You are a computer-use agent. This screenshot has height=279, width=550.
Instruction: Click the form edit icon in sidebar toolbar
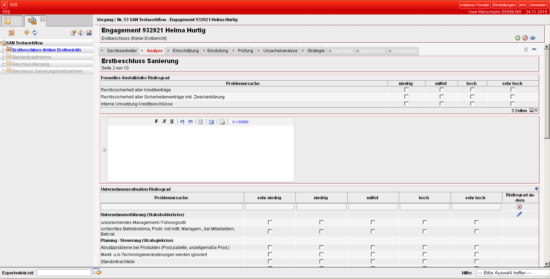[73, 33]
